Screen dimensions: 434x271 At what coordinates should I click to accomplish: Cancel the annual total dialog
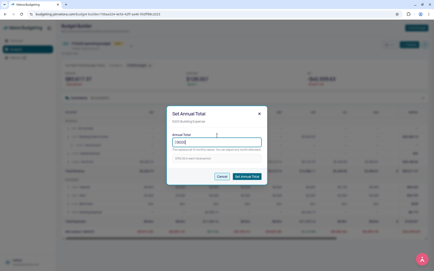pyautogui.click(x=222, y=176)
